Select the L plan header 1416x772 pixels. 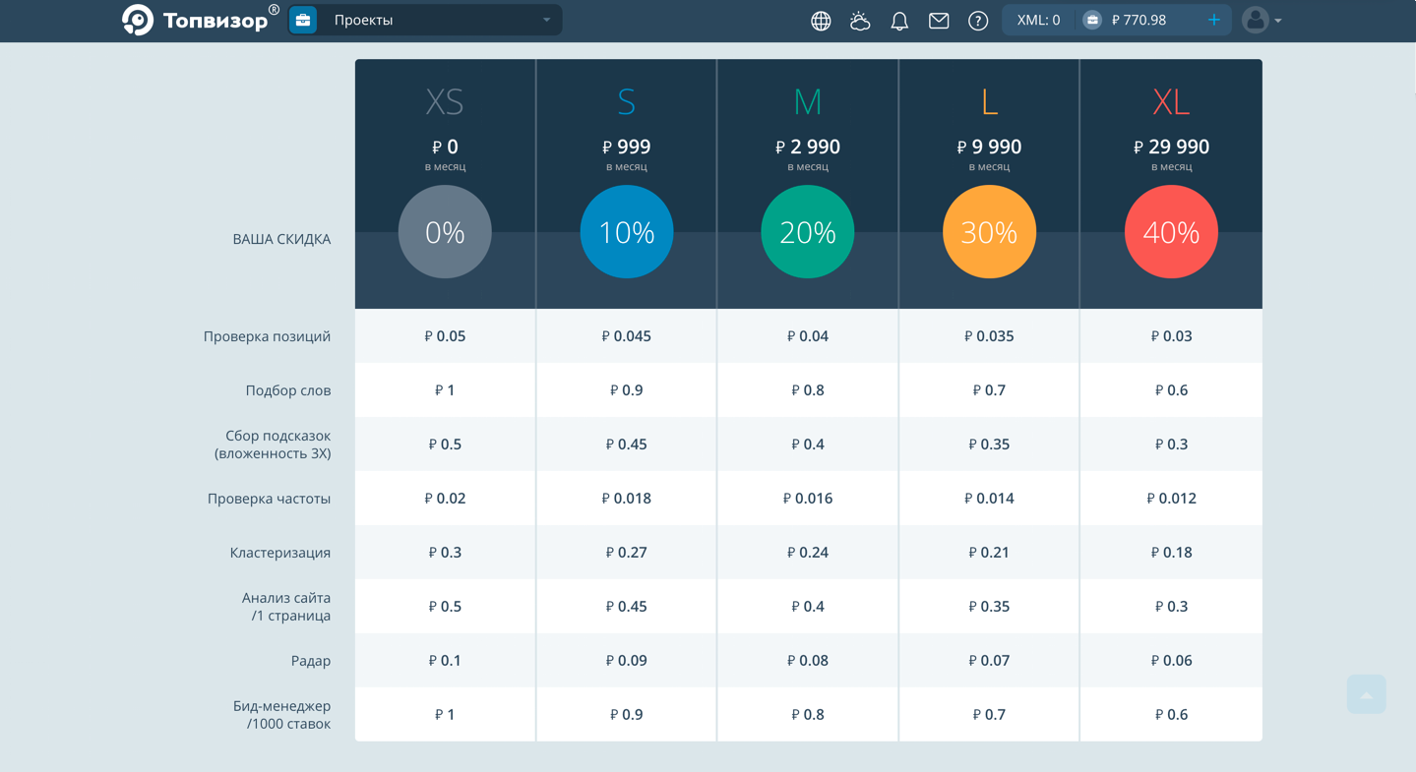point(989,101)
